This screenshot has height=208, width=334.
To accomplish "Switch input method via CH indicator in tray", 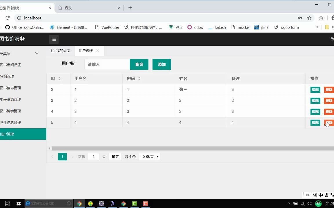I will tap(308, 195).
